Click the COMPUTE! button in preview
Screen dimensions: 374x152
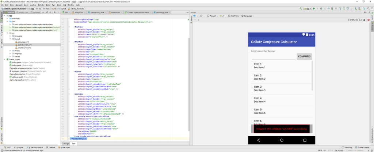304,57
